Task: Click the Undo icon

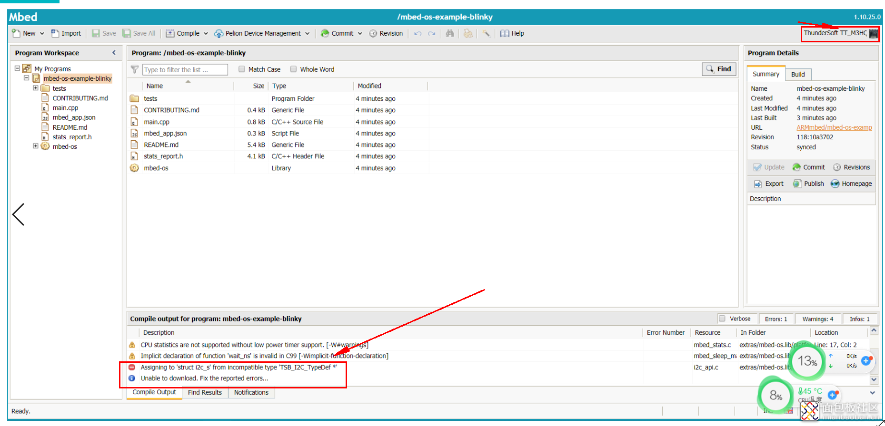Action: pyautogui.click(x=418, y=33)
